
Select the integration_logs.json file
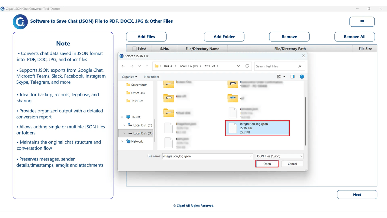coord(258,128)
